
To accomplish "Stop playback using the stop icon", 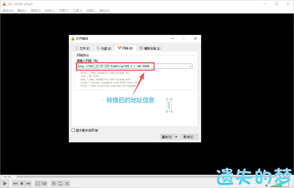I will pos(22,184).
